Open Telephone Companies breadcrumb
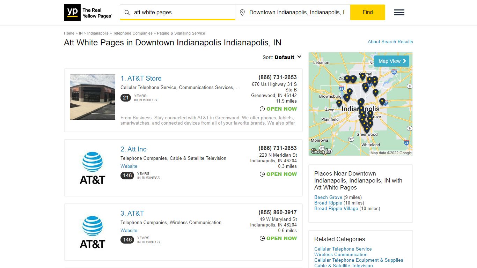The width and height of the screenshot is (477, 268). [x=133, y=33]
